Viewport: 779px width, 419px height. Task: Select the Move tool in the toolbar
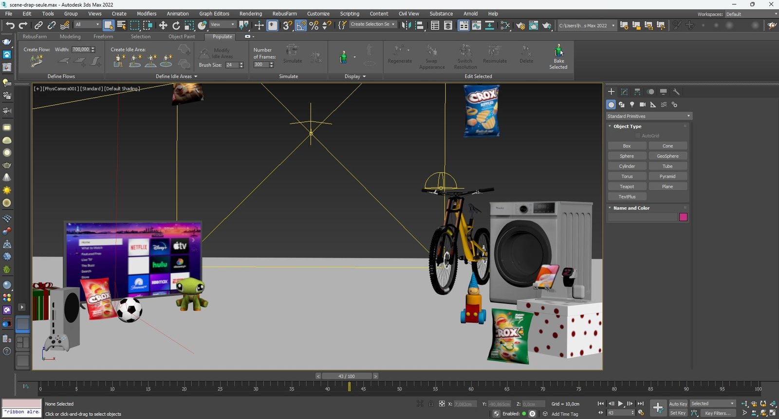point(163,25)
